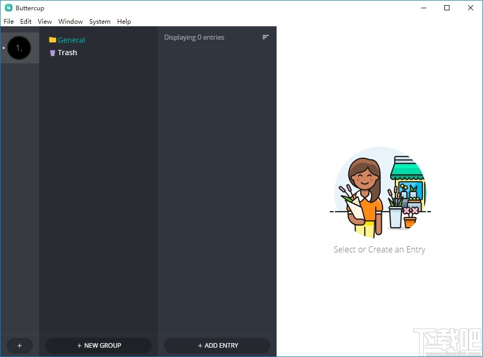483x357 pixels.
Task: Close the Buttercup window
Action: tap(471, 8)
